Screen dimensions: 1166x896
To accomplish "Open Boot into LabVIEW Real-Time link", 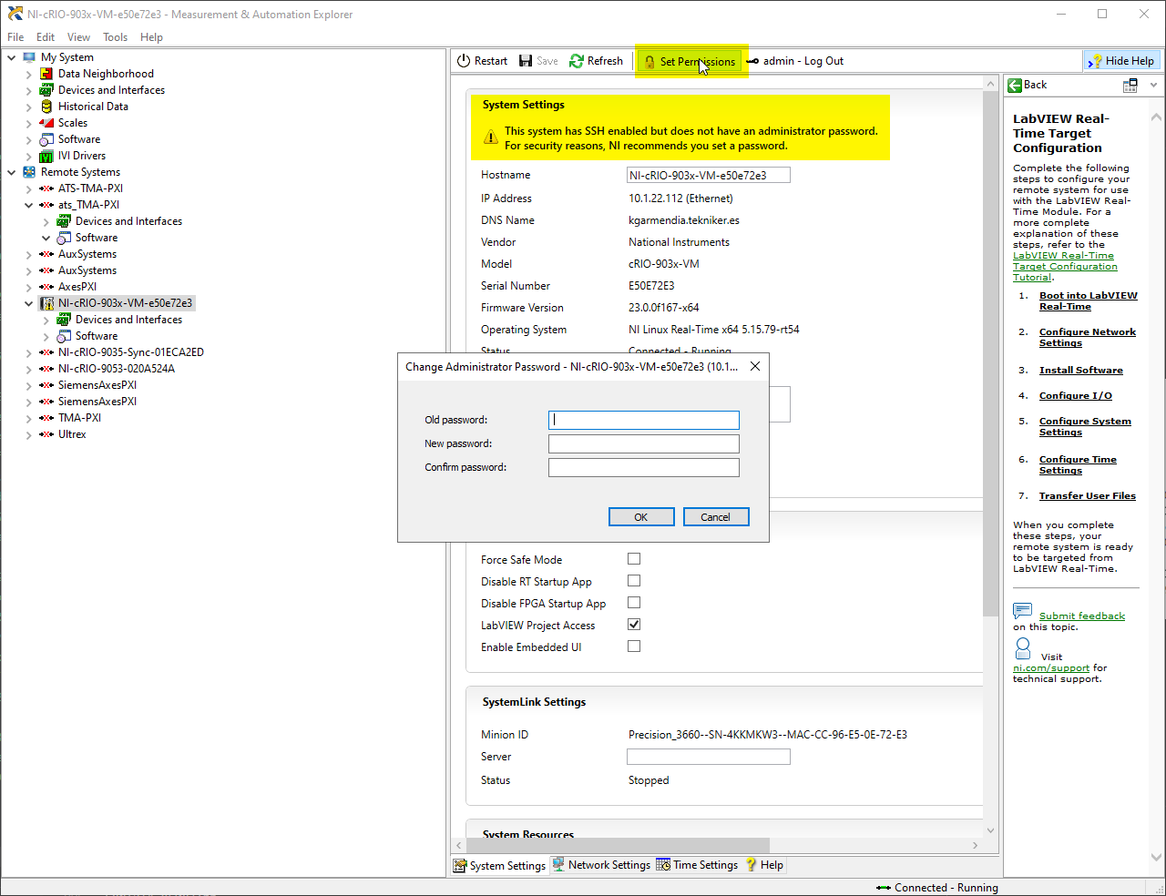I will click(x=1088, y=301).
